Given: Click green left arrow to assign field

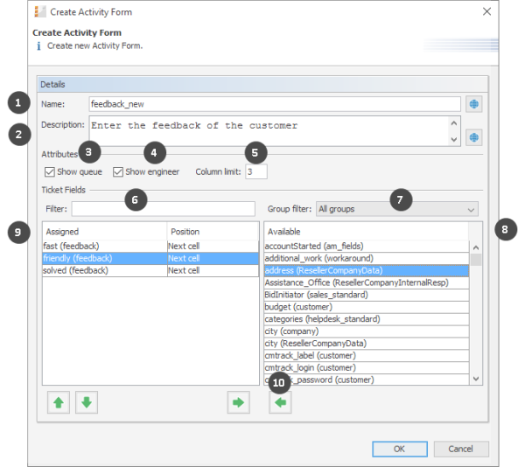Looking at the screenshot, I should coord(281,403).
